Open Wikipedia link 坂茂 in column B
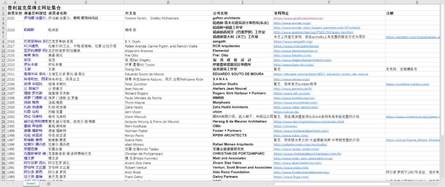Screen dimensions: 445x187 27,60
